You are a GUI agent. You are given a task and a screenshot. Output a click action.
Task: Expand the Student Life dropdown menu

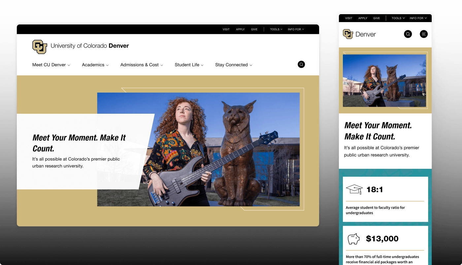coord(189,65)
